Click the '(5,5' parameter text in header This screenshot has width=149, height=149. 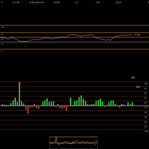click(77, 2)
